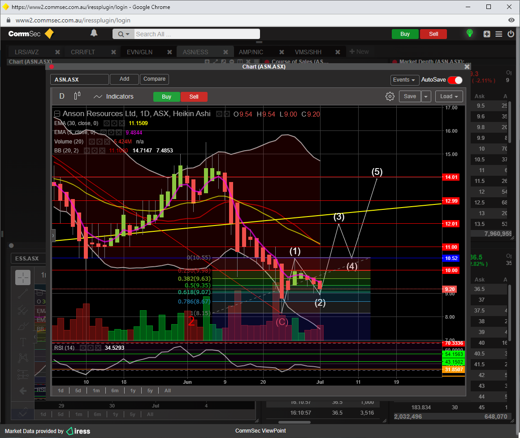Open EMA (5, close, 0) settings gear
This screenshot has width=520, height=438.
[111, 133]
